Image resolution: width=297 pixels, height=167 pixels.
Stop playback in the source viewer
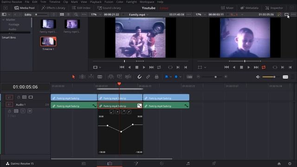tap(137, 67)
